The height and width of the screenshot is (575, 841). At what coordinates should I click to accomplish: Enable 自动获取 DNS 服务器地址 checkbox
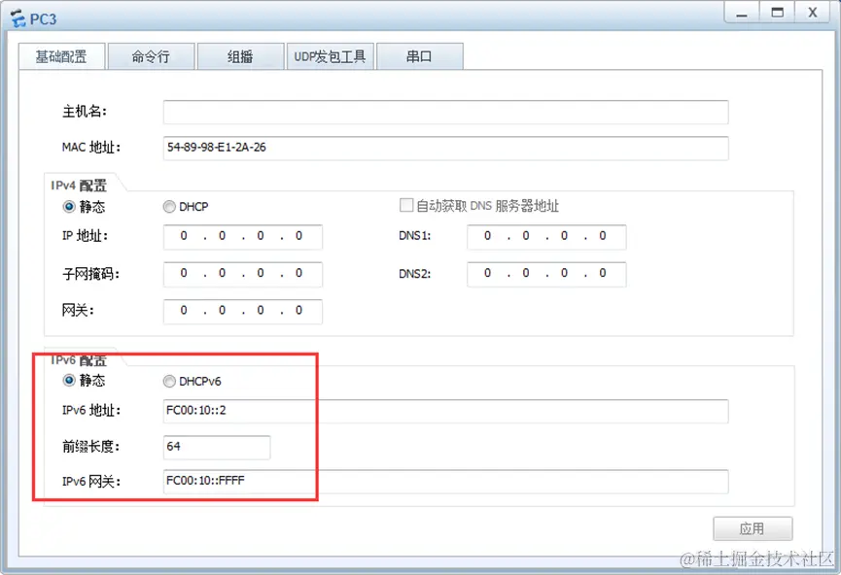click(x=406, y=205)
